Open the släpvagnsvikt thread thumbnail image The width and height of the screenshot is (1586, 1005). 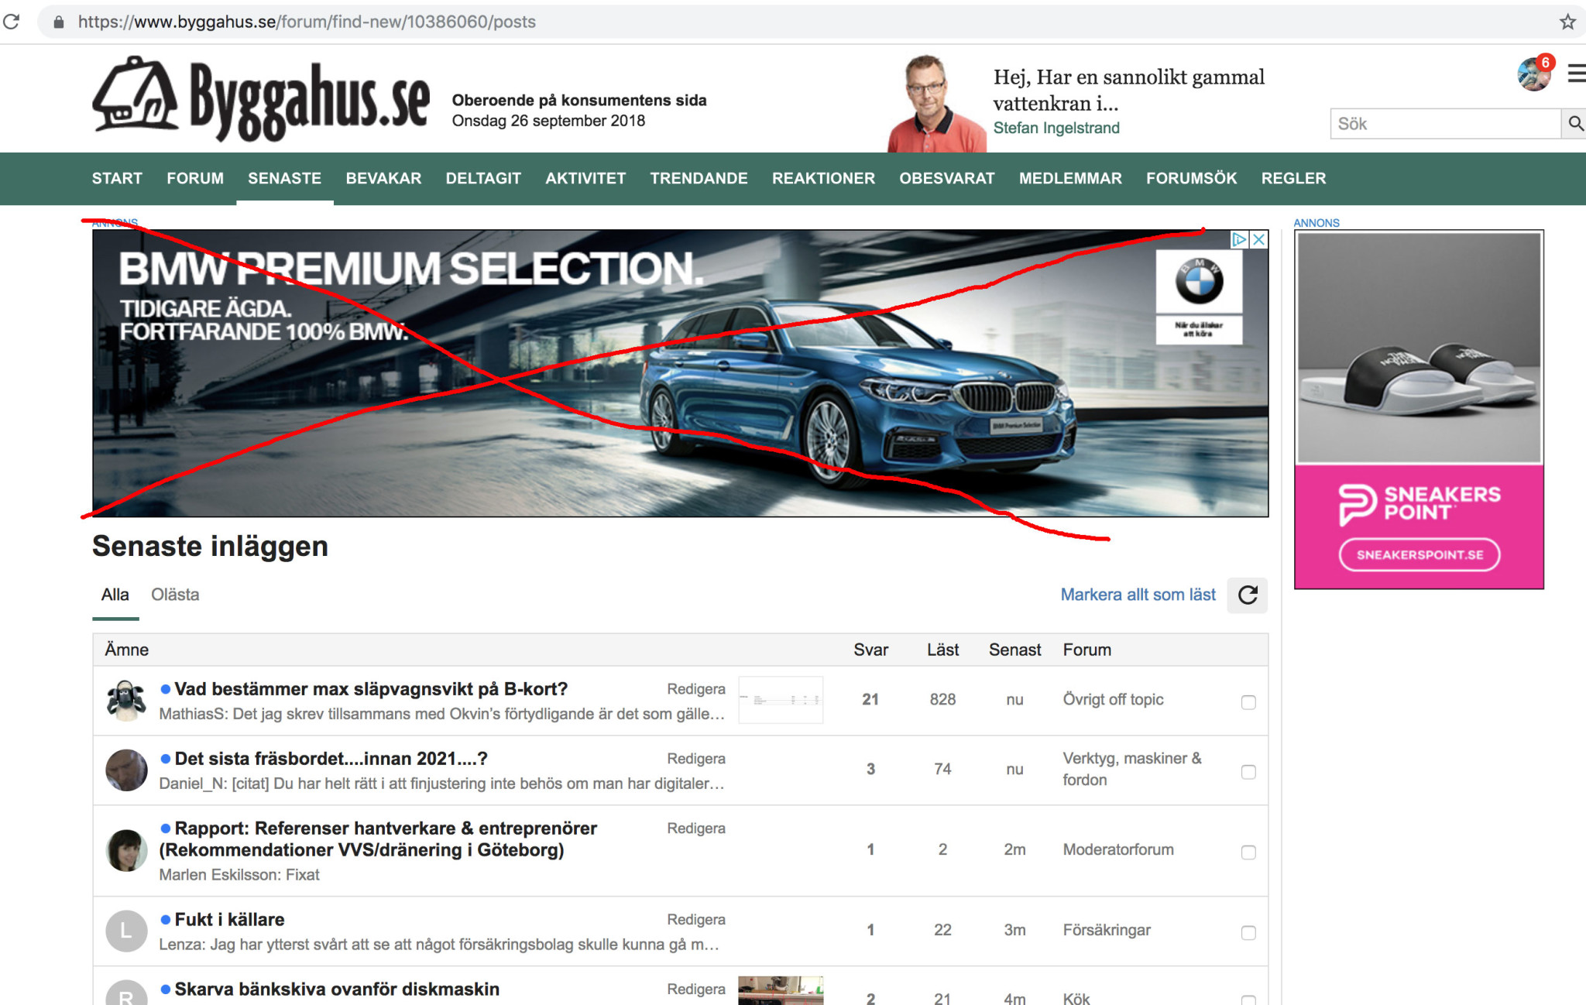tap(781, 700)
